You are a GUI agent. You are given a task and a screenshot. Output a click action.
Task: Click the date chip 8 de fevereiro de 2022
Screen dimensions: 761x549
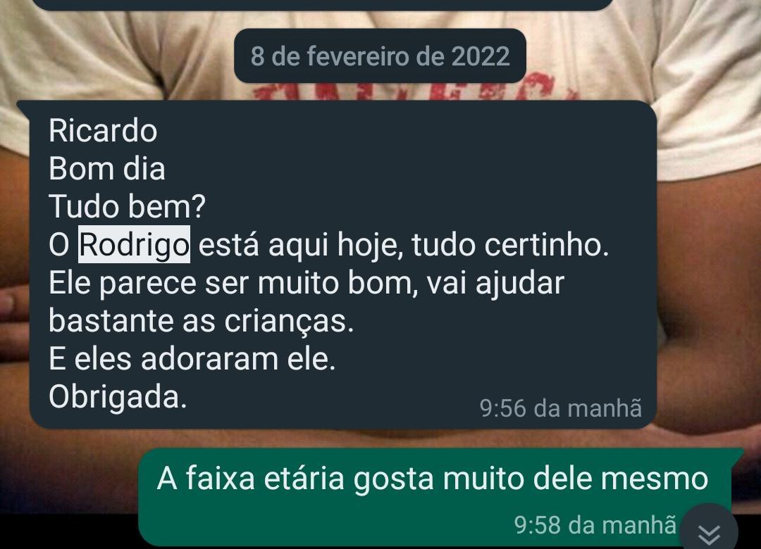click(x=380, y=56)
